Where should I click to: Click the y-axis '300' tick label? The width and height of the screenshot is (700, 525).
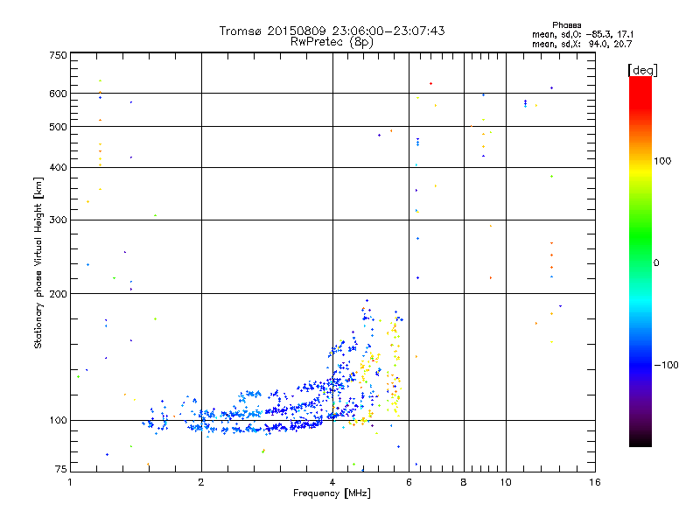pos(58,220)
